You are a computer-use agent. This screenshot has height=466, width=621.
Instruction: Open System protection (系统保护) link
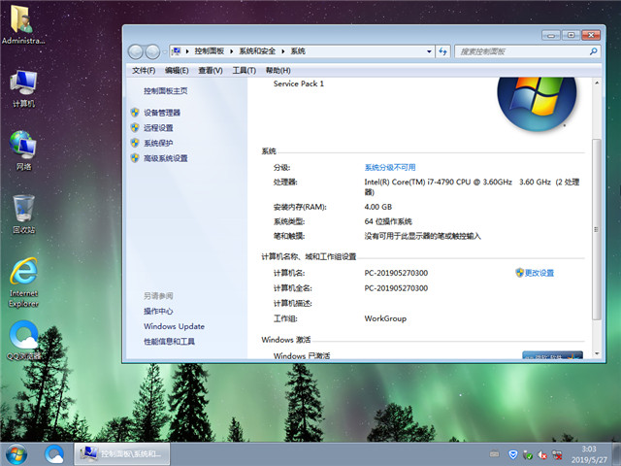click(158, 143)
